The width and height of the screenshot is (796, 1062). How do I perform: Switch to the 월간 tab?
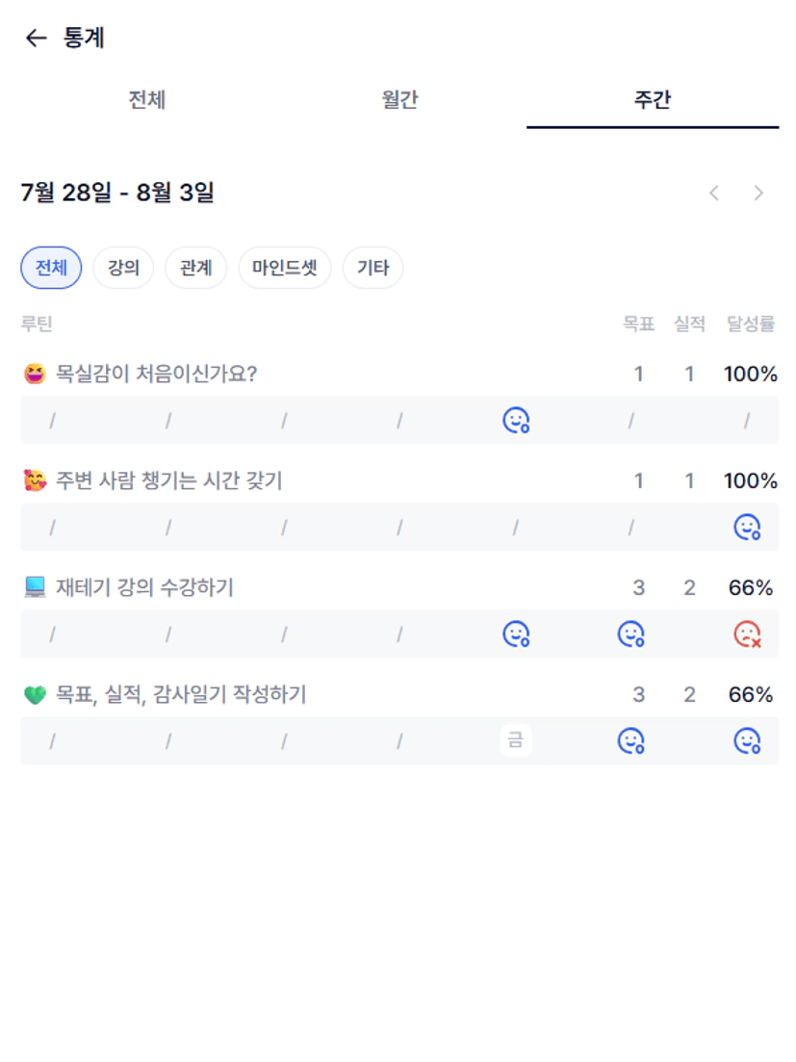point(400,100)
